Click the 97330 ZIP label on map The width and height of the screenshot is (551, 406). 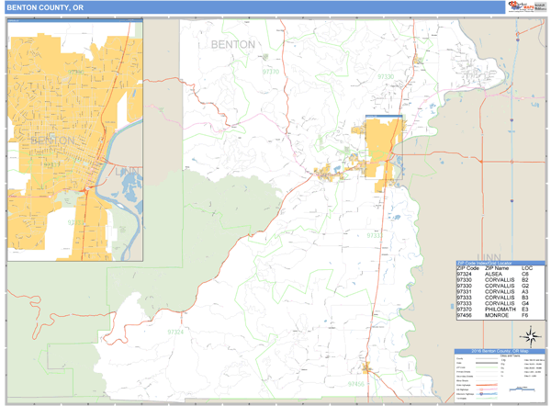pyautogui.click(x=386, y=76)
